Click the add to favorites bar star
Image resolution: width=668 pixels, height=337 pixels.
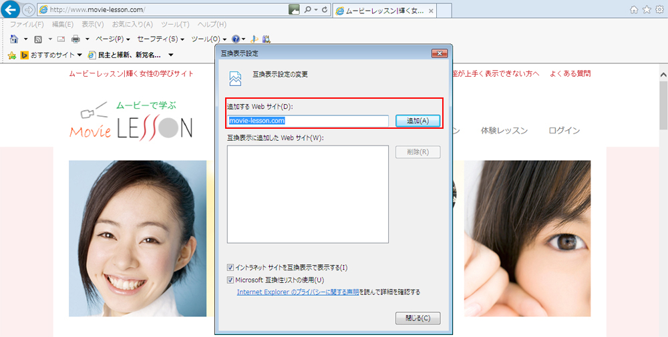click(12, 55)
